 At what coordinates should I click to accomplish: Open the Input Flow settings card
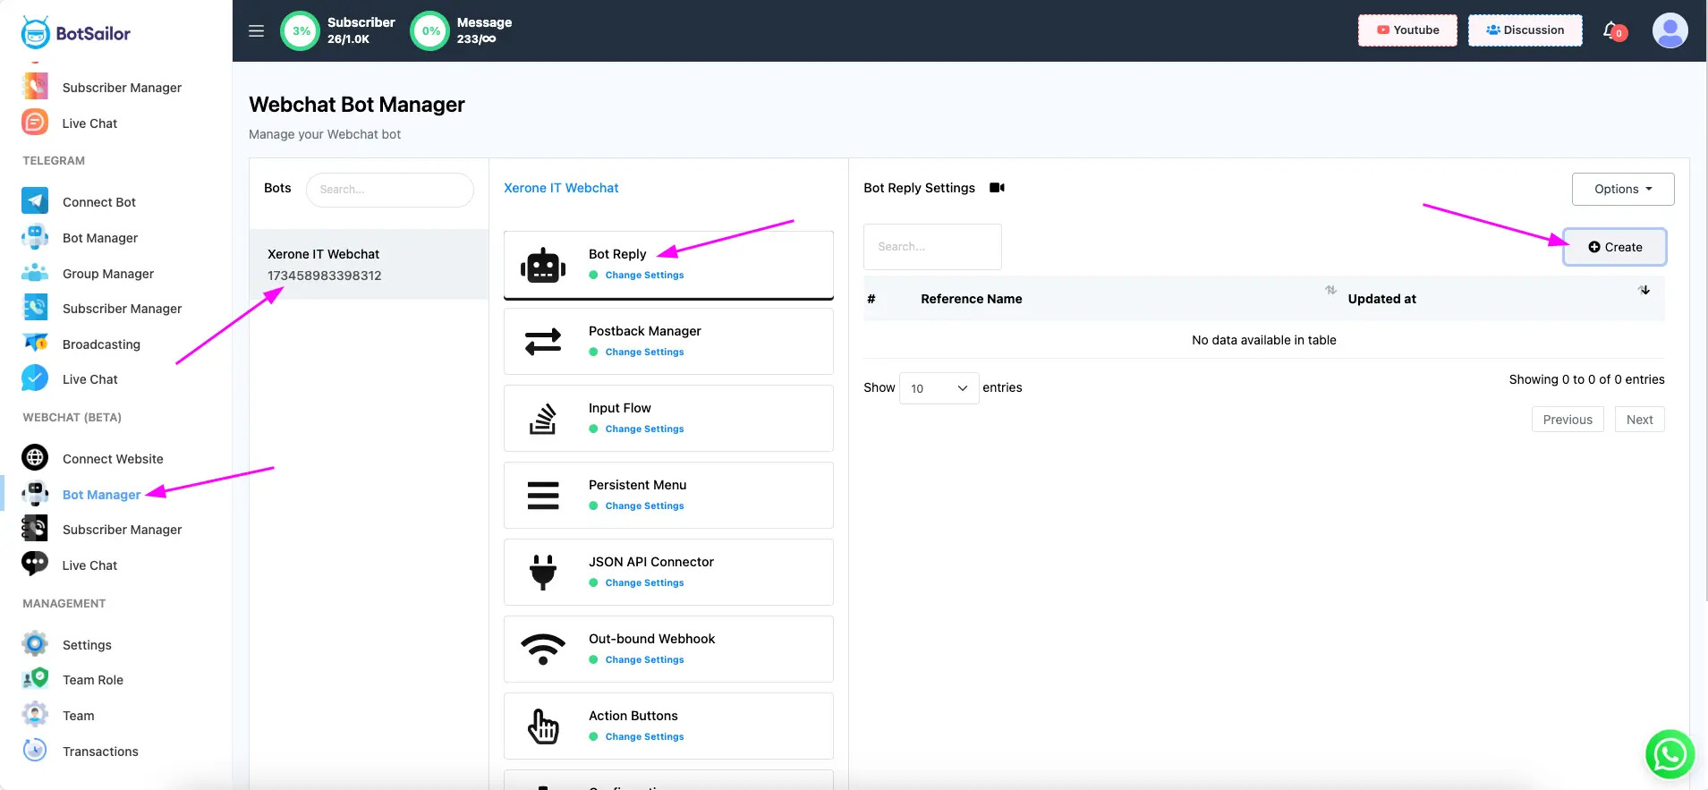pyautogui.click(x=668, y=419)
